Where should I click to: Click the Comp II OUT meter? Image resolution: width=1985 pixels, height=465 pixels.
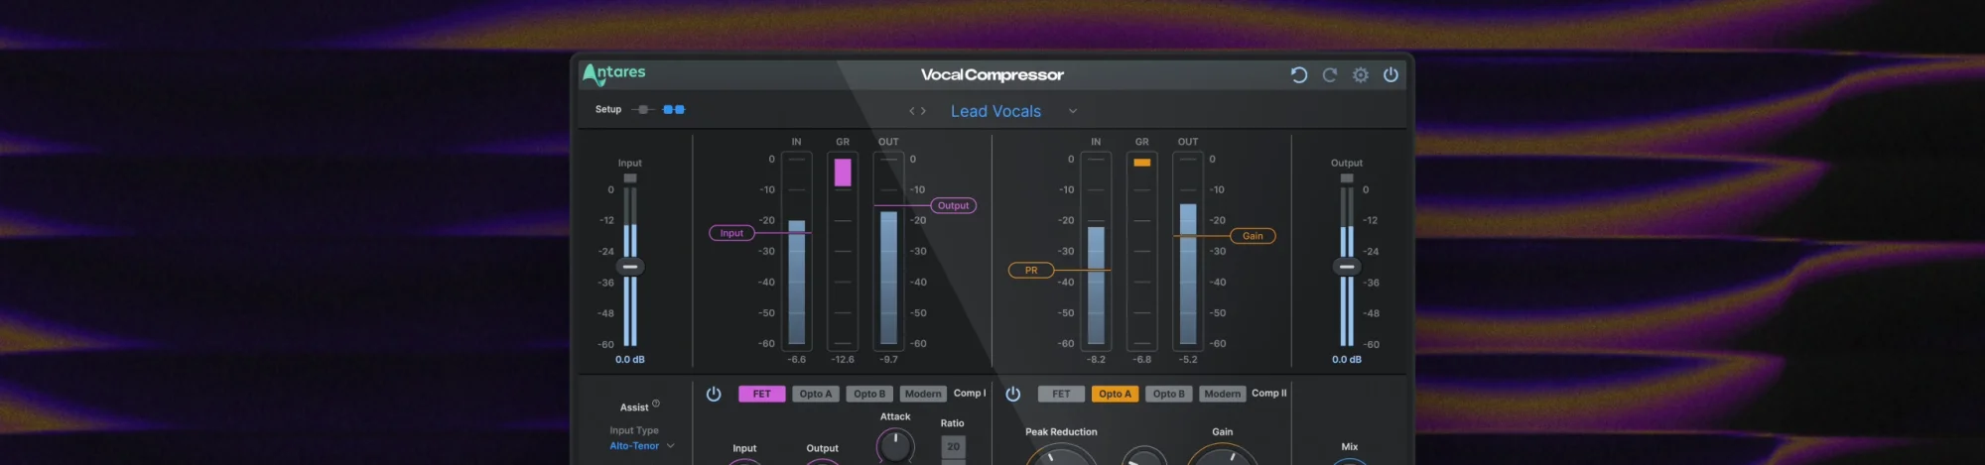tap(1188, 251)
